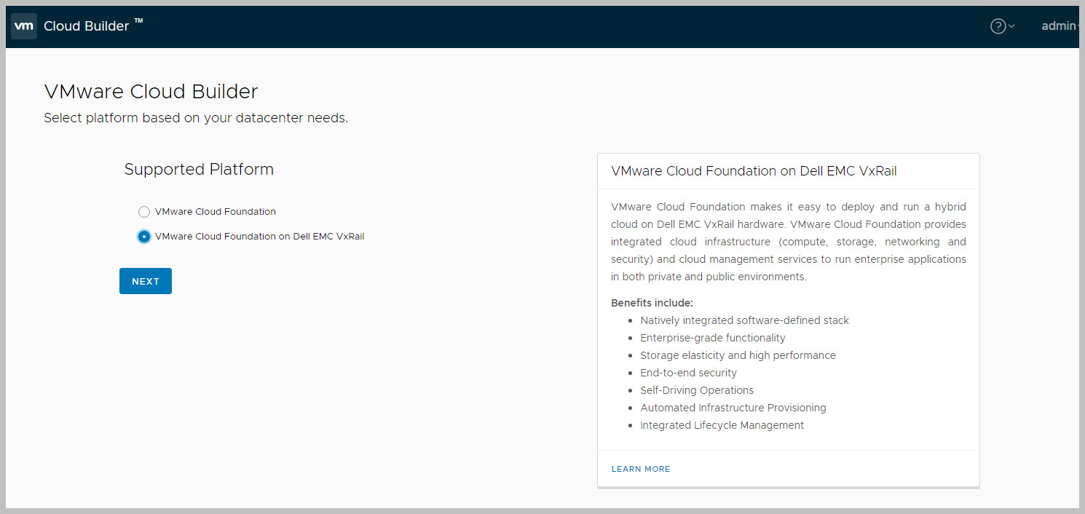This screenshot has width=1085, height=514.
Task: Click 'Self-Driving Operations' bullet item
Action: (x=697, y=390)
